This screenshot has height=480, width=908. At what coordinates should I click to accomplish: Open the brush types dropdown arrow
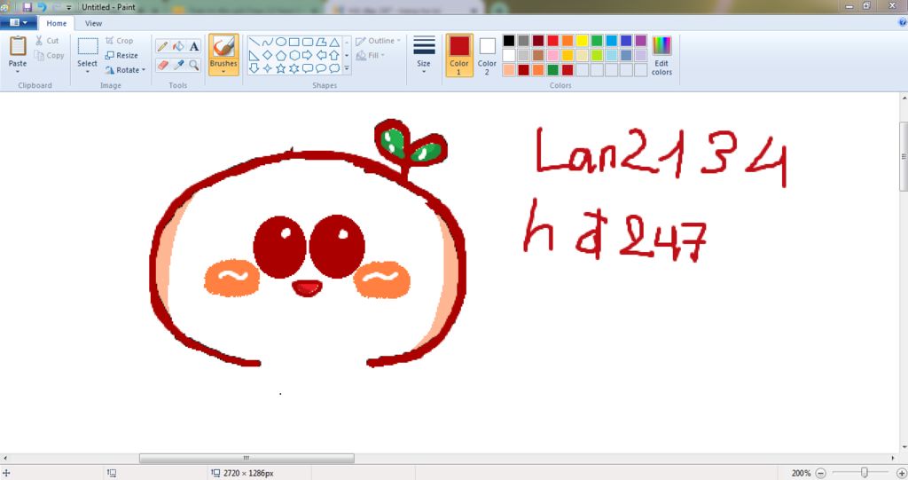click(x=223, y=70)
